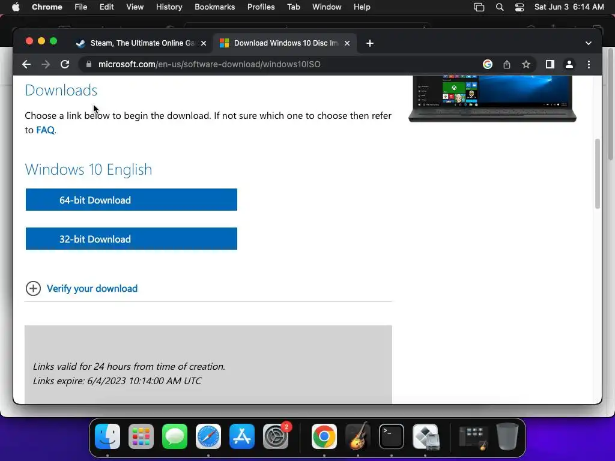Click the address bar URL
The width and height of the screenshot is (615, 461).
[x=210, y=64]
